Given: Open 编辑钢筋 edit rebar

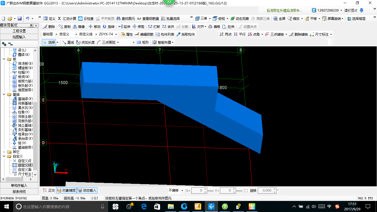Looking at the screenshot, I should tap(144, 34).
